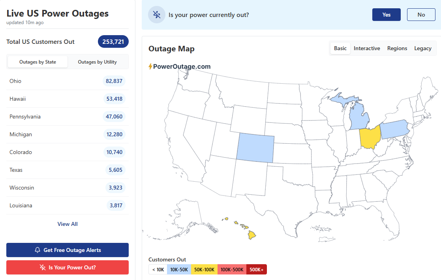Click the plug icon on Is Your Power Out

[43, 267]
